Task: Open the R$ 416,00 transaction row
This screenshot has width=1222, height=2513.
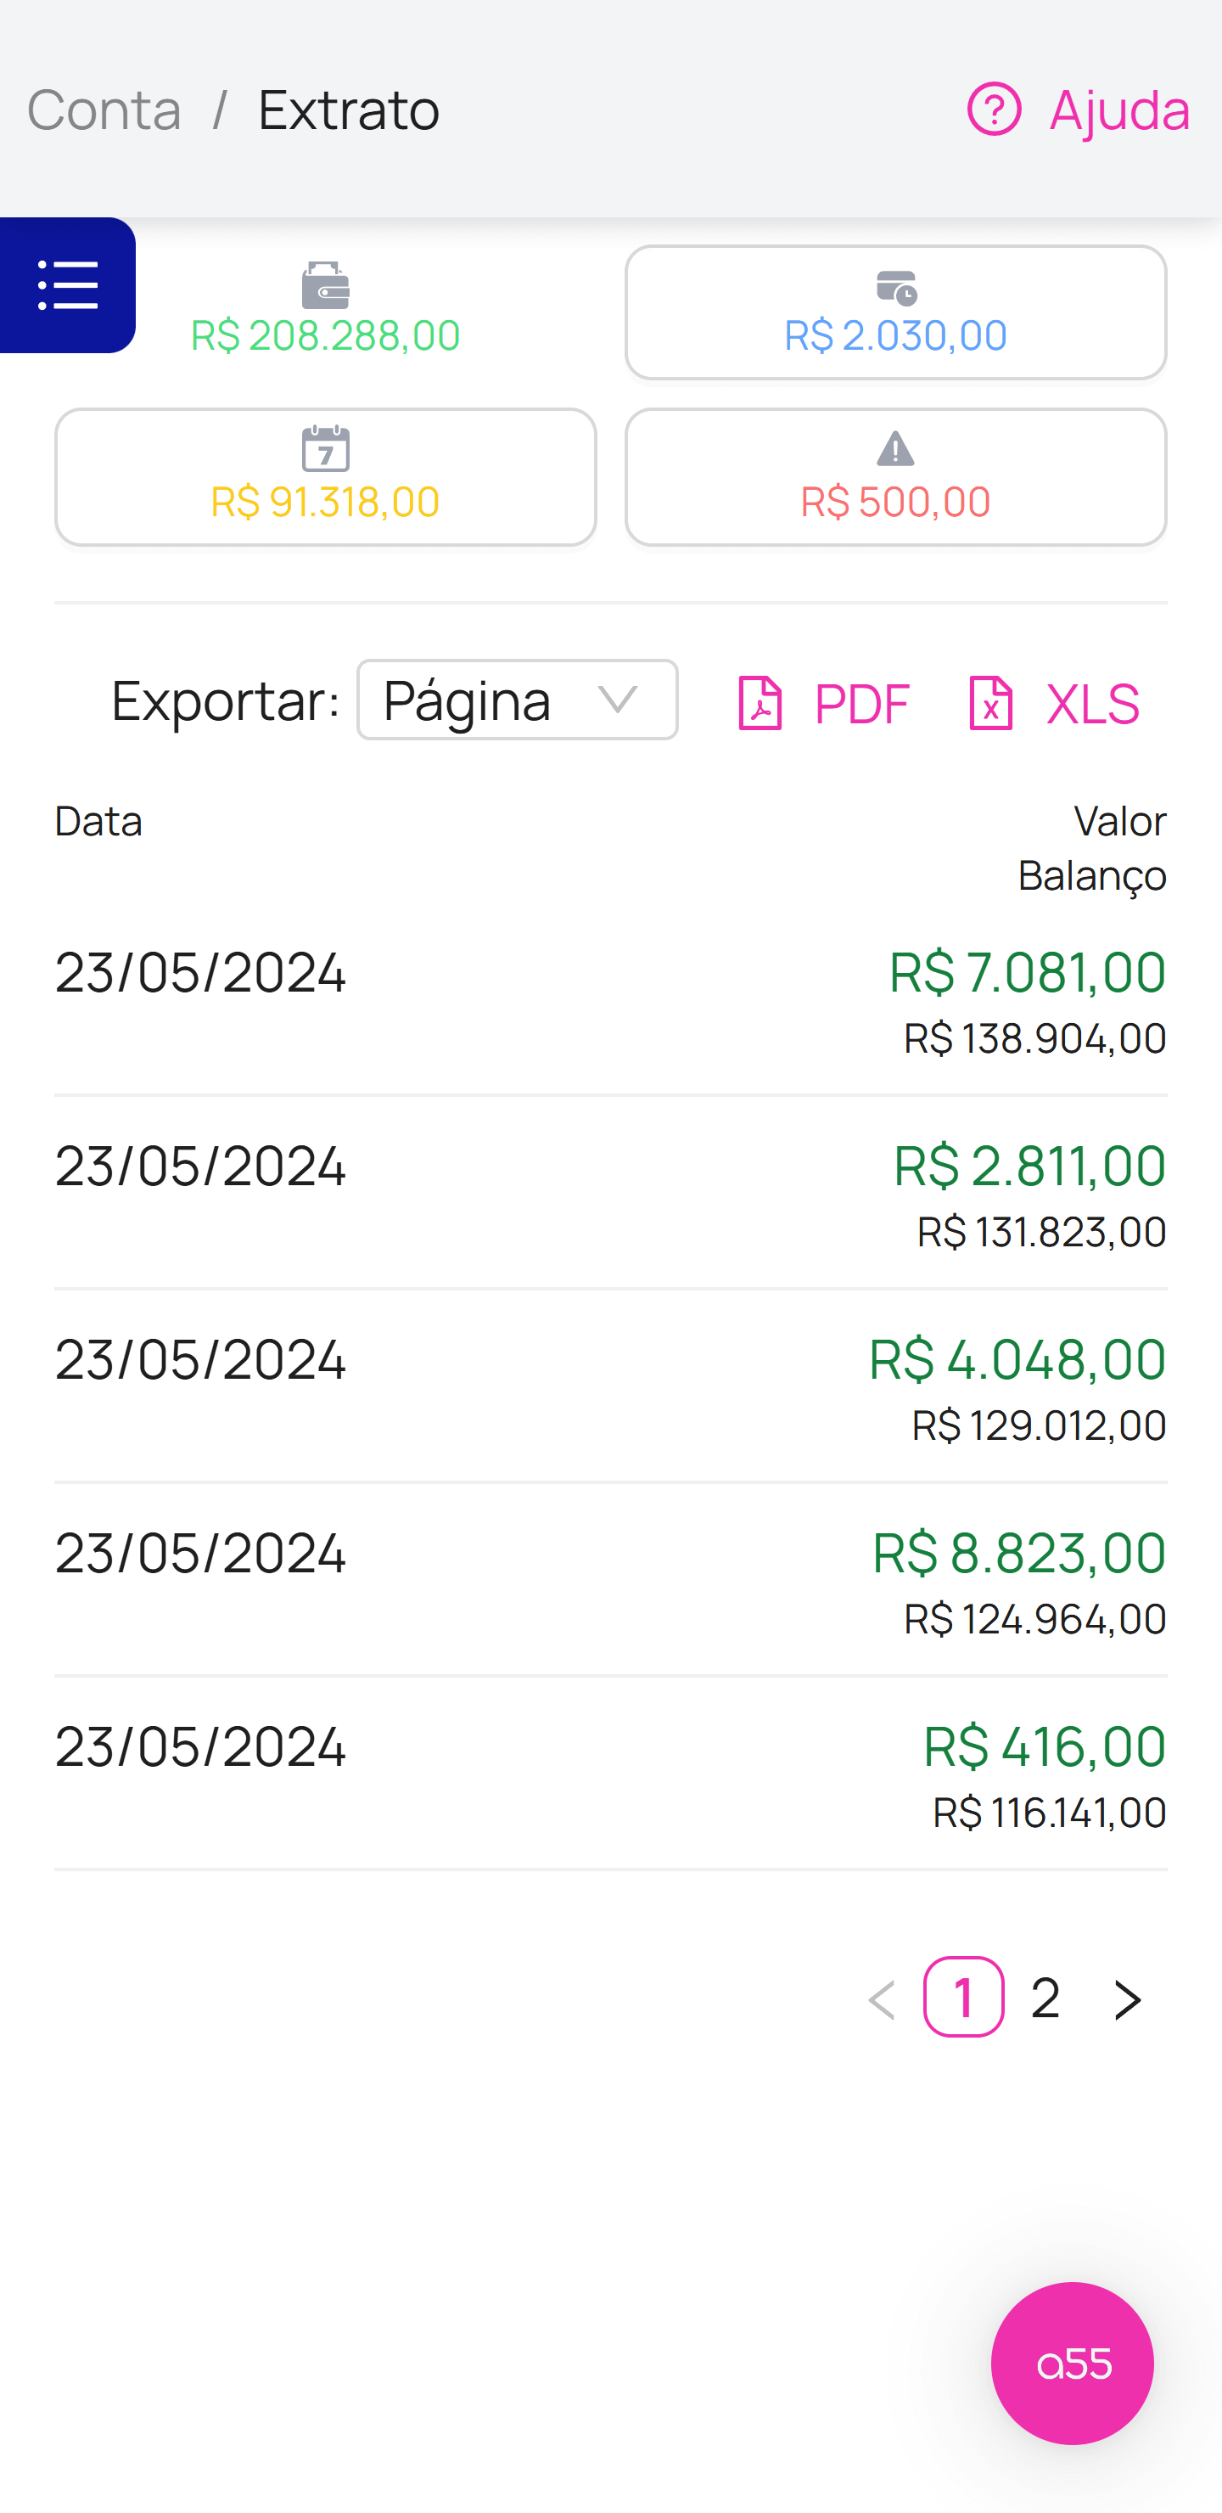Action: point(610,1774)
